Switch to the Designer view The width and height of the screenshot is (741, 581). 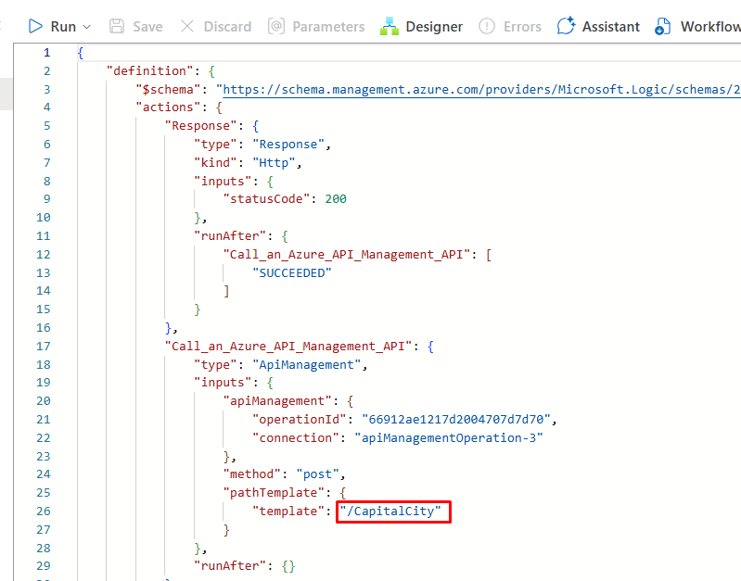pos(422,26)
